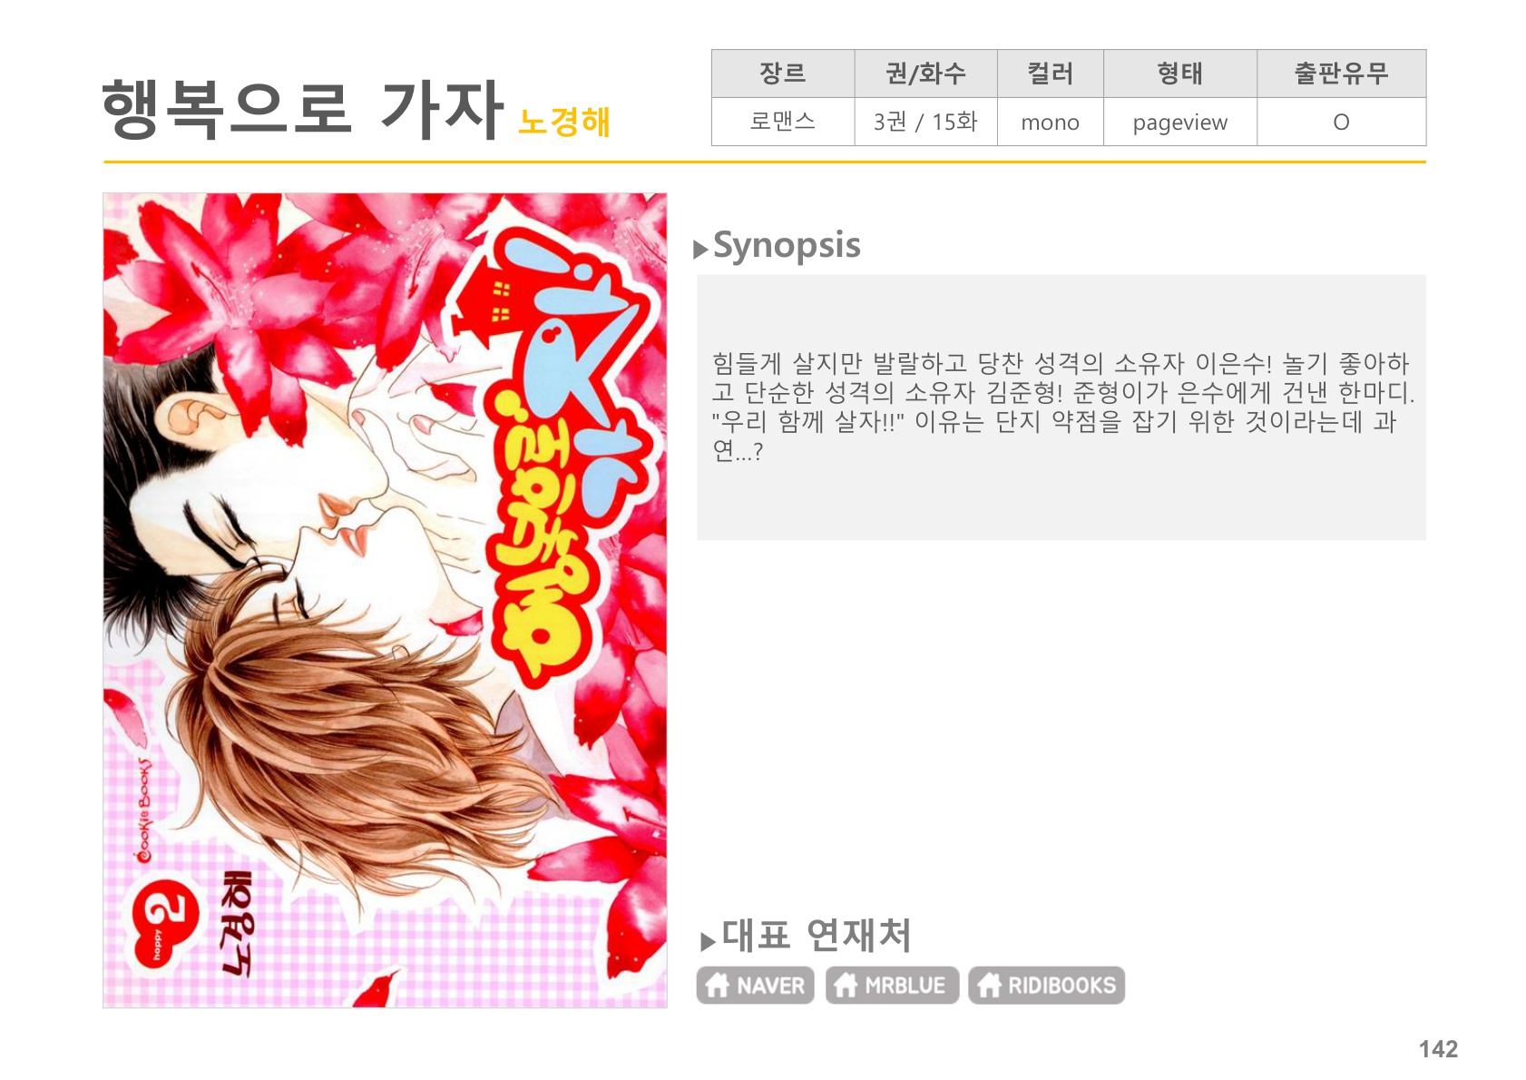
Task: Select the 컬러 column header
Action: (1050, 74)
